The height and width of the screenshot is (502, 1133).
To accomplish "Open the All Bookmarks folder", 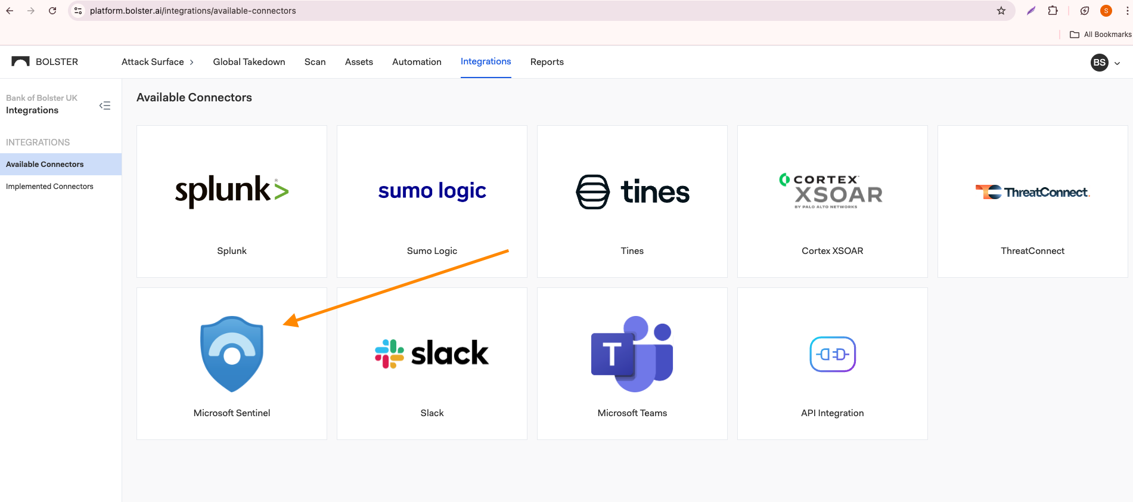I will coord(1101,35).
